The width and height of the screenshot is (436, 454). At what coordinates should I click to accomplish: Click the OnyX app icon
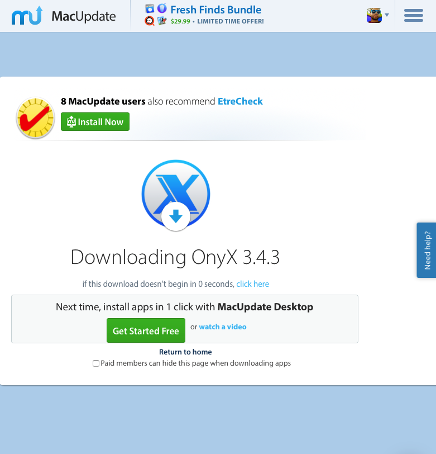point(176,194)
